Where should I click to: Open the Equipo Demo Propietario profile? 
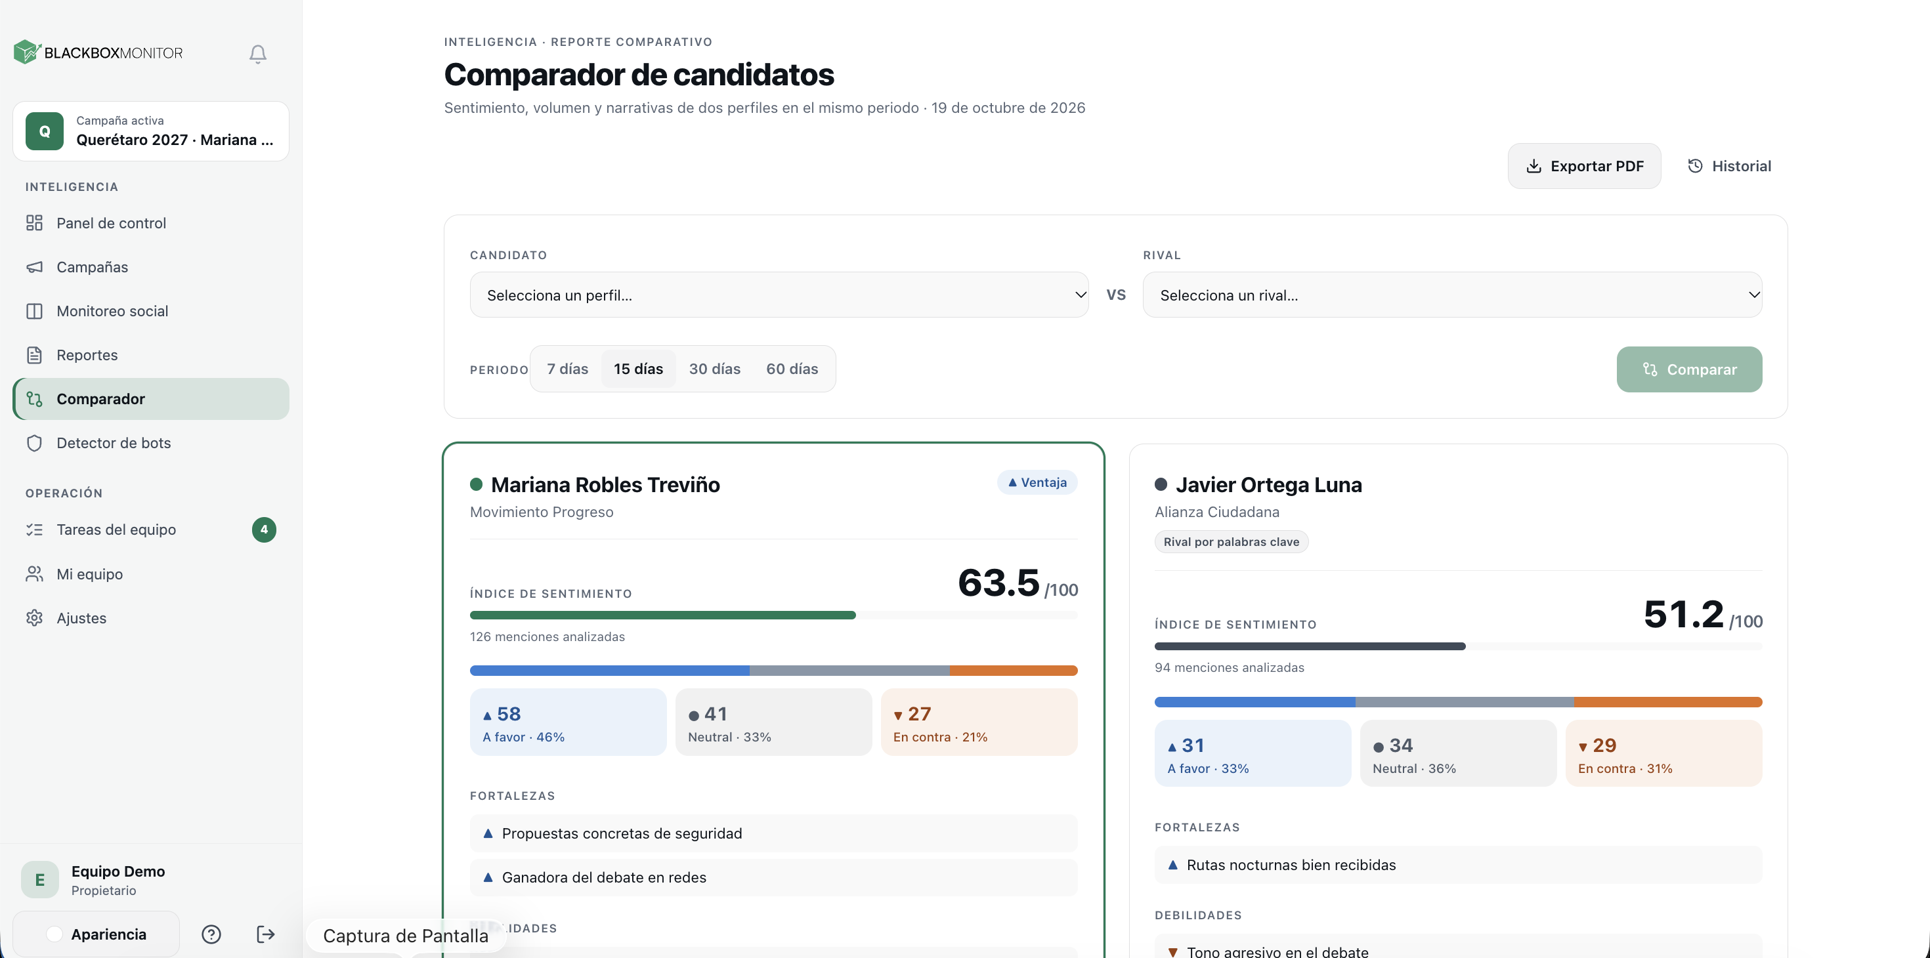coord(150,879)
